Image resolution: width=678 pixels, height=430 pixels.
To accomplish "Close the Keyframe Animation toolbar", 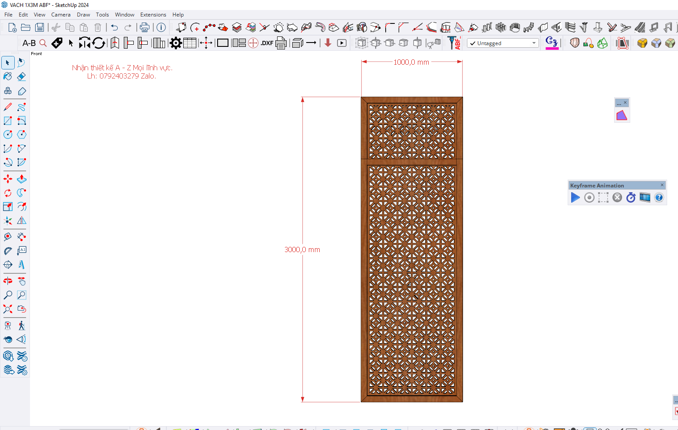I will point(662,185).
